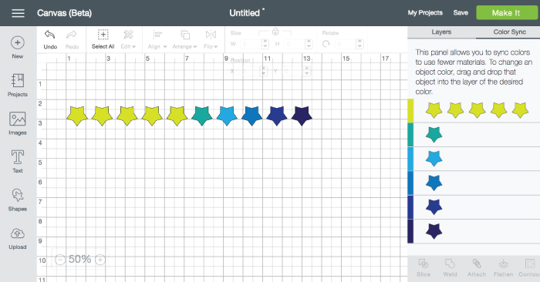The height and width of the screenshot is (282, 540).
Task: Click the Untitled project title
Action: [245, 13]
